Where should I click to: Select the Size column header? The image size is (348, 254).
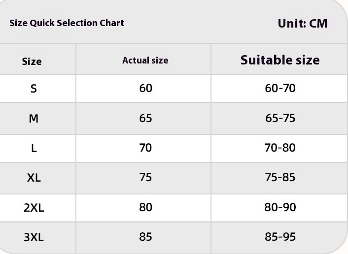pos(32,62)
